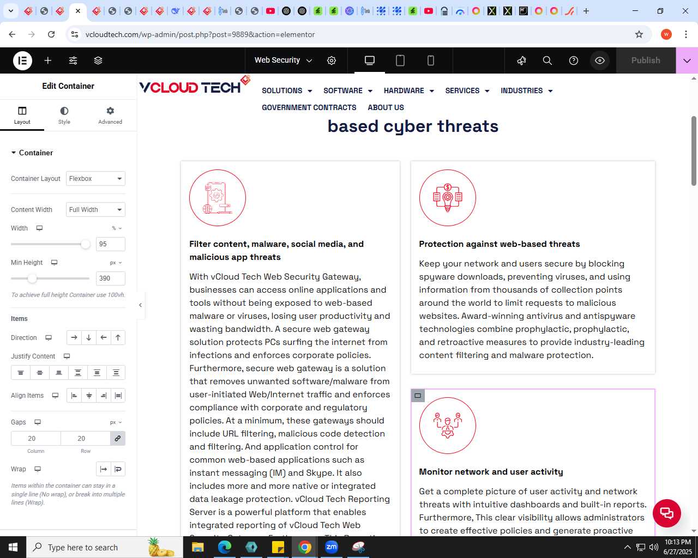Image resolution: width=698 pixels, height=558 pixels.
Task: Open the Help question mark icon
Action: (574, 60)
